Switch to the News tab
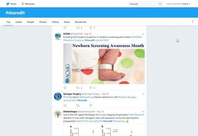 point(67,22)
